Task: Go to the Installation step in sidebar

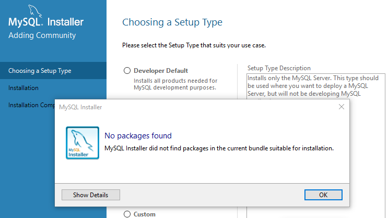Action: (23, 88)
